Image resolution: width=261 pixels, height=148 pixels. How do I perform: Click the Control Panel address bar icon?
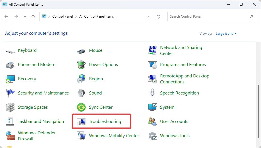click(x=44, y=16)
